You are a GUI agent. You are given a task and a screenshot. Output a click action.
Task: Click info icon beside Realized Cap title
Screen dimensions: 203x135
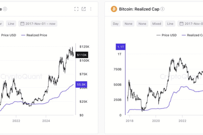pyautogui.click(x=163, y=9)
